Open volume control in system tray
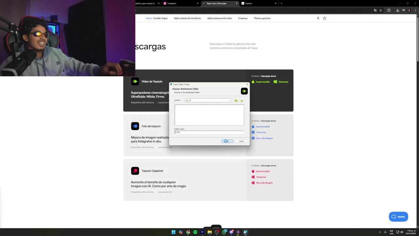Screen dimensions: 419x236 (402, 232)
